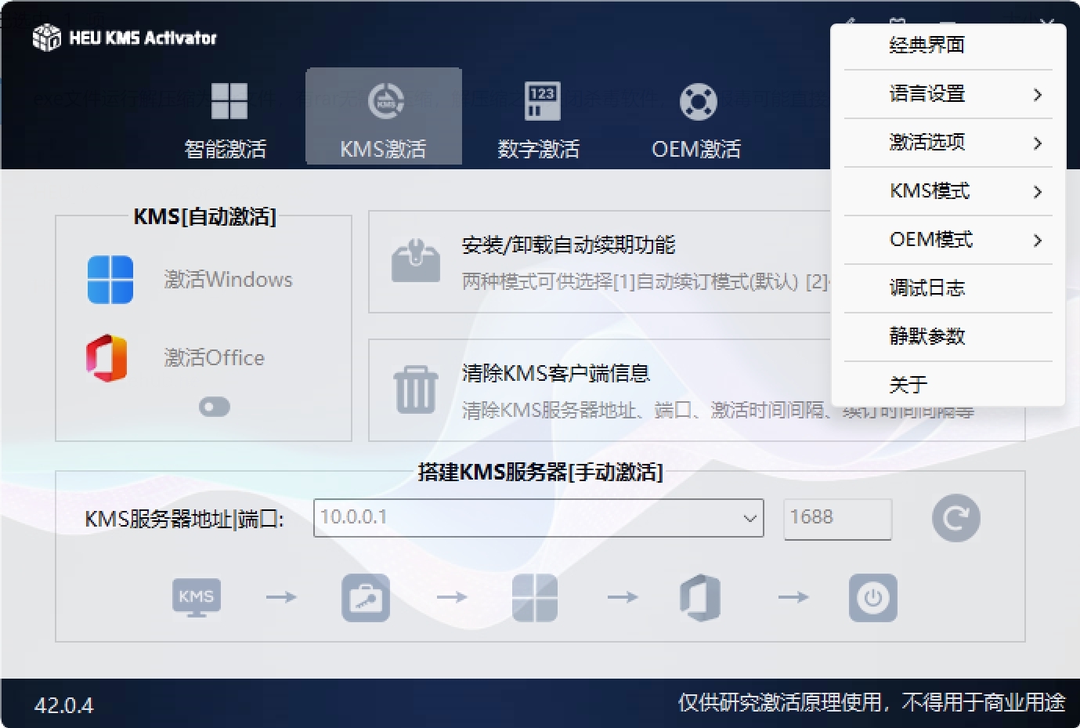The image size is (1080, 728).
Task: Click the 1688 port input field
Action: point(836,518)
